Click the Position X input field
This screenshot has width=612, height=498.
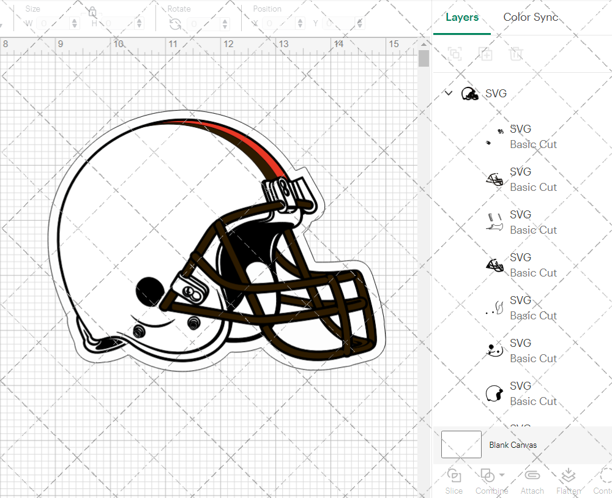(279, 24)
